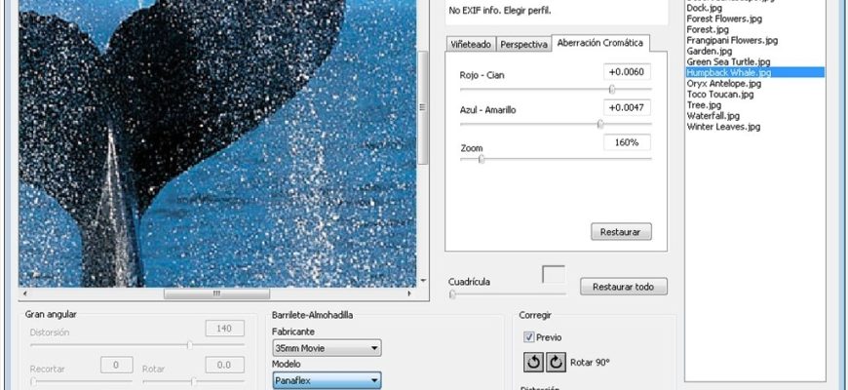
Task: Click the Restaurar button
Action: pyautogui.click(x=621, y=231)
